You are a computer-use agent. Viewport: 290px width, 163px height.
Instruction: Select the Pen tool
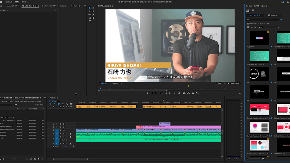(94, 14)
